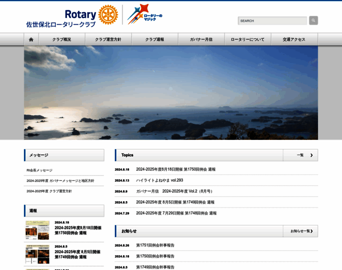Viewport: 342px width, 270px height.
Task: Open the 交通アクセス page
Action: (x=294, y=40)
